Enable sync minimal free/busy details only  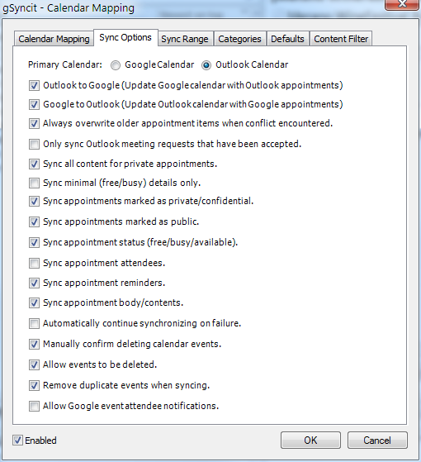34,183
